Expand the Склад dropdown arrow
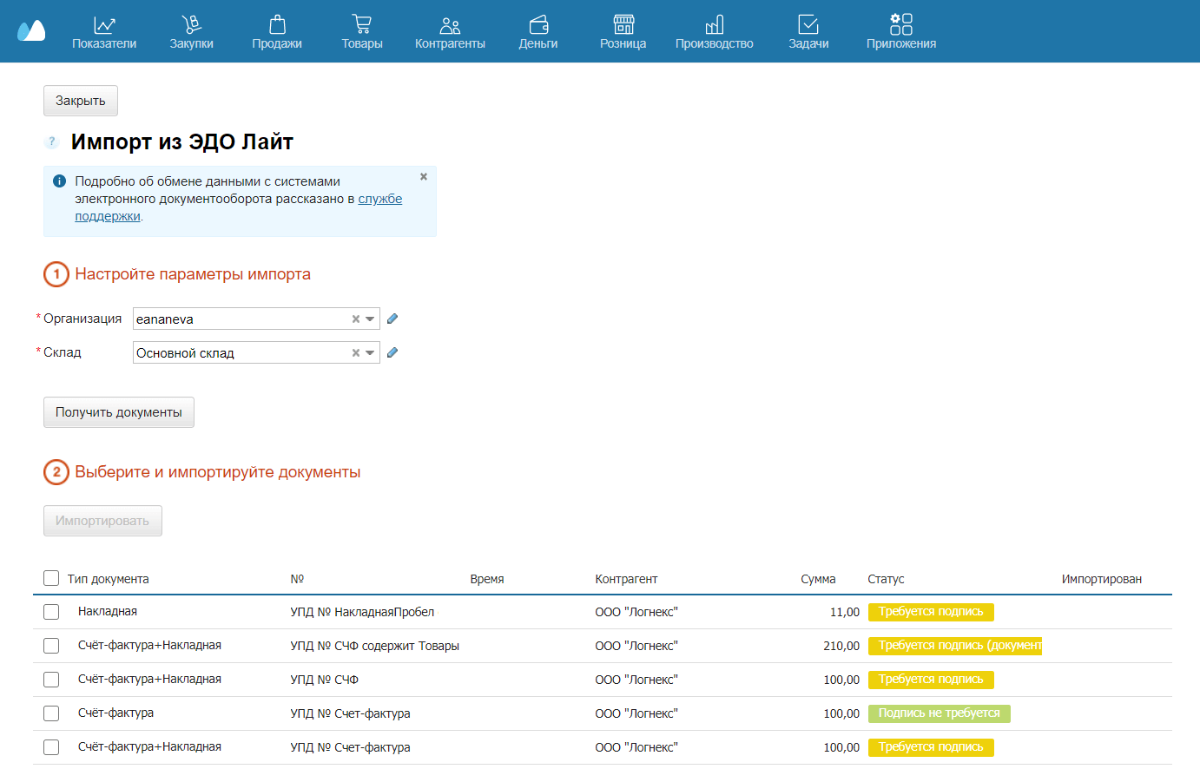The width and height of the screenshot is (1200, 769). 371,353
